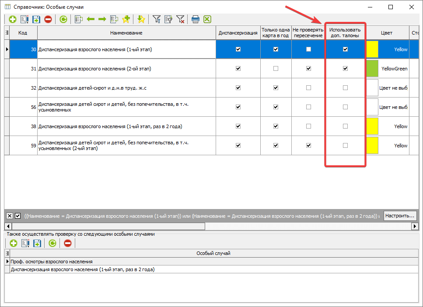Viewport: 423px width, 307px height.
Task: Click the green plus icon in the lower panel toolbar
Action: click(14, 243)
